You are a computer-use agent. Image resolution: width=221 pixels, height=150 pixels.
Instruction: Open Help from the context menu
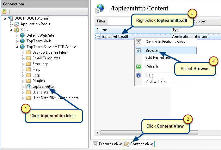(x=166, y=75)
